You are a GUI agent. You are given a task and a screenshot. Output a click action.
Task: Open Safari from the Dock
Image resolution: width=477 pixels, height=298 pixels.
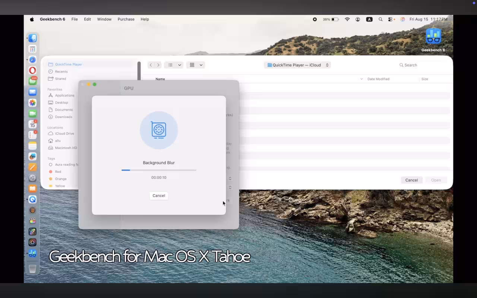[x=32, y=60]
